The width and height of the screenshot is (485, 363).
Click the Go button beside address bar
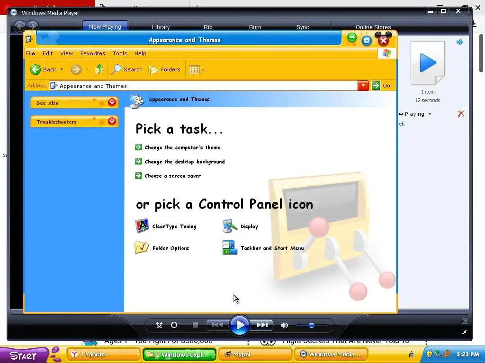pos(381,86)
